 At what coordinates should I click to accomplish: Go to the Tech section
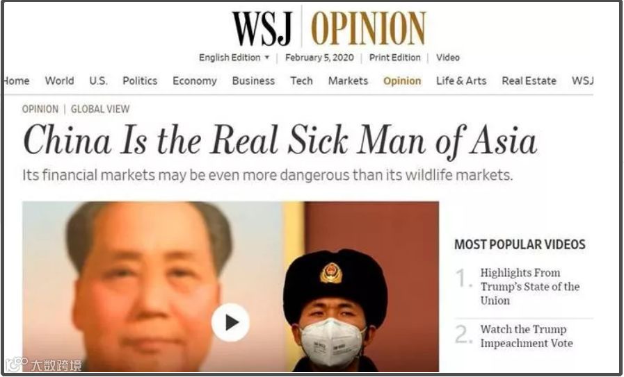pyautogui.click(x=301, y=81)
